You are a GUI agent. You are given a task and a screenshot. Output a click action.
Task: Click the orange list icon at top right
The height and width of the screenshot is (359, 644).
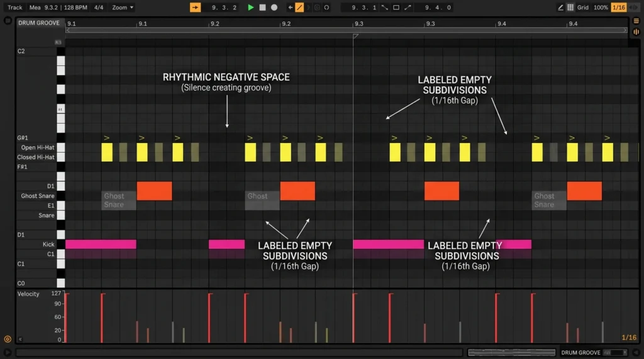point(636,21)
